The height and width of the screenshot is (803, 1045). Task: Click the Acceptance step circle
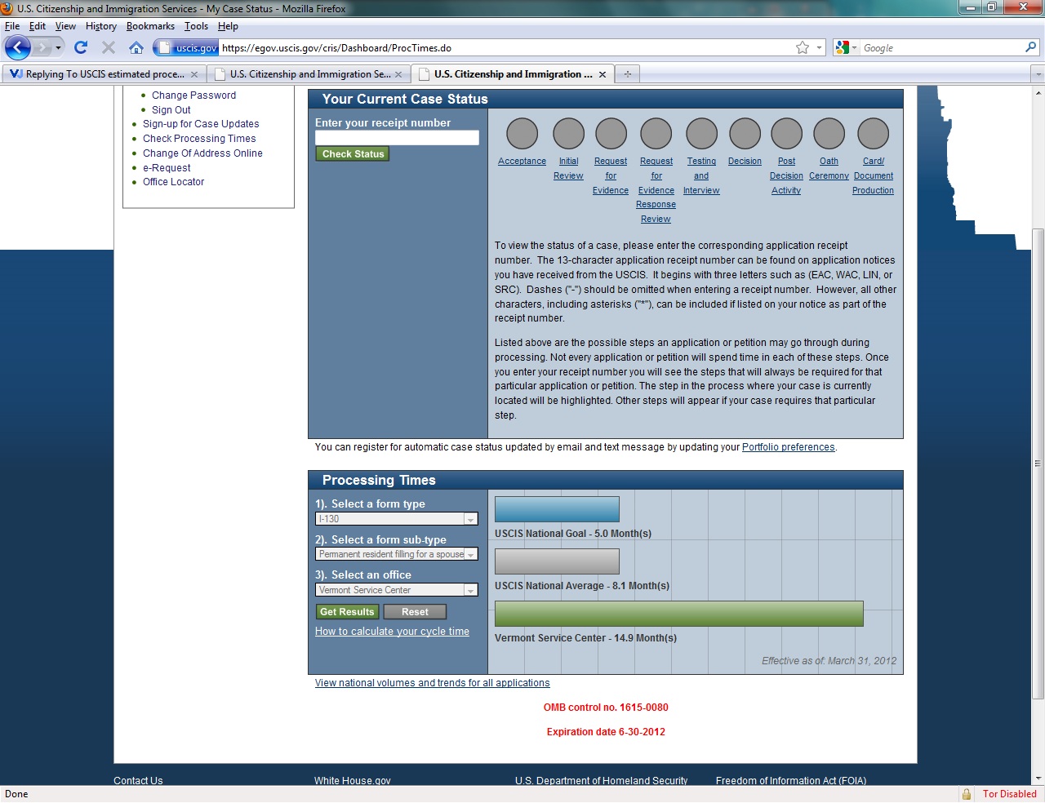pos(522,134)
